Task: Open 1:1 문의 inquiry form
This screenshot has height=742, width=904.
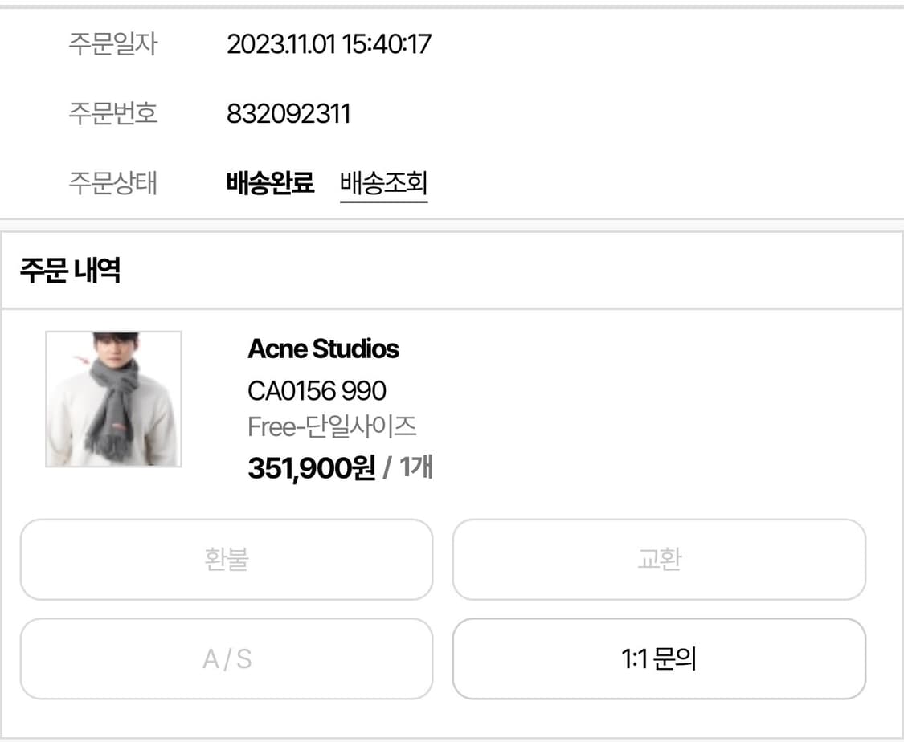Action: click(659, 659)
